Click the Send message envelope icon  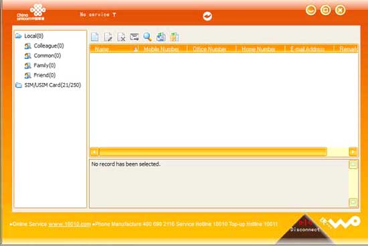coord(134,37)
